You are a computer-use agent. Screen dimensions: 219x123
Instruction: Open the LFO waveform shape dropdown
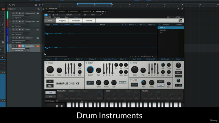[134, 85]
